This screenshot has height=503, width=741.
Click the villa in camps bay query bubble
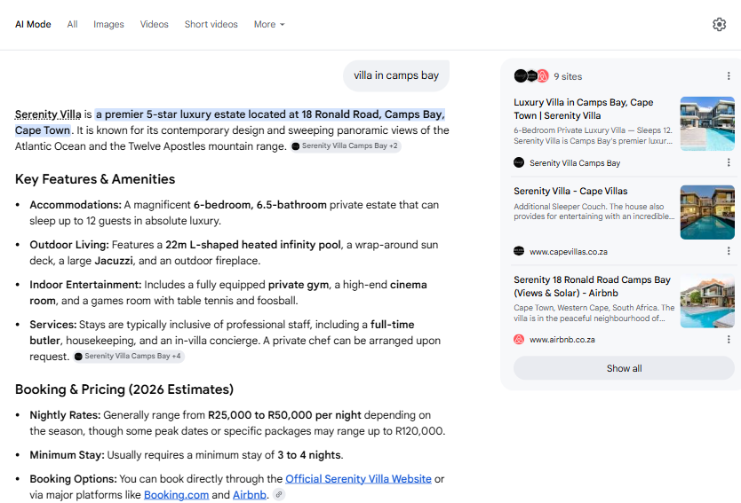coord(396,75)
